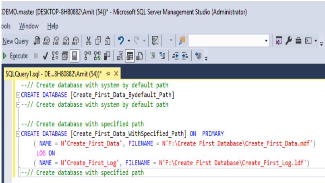Collapse the second default path comment block
This screenshot has height=183, width=325.
(x=18, y=105)
